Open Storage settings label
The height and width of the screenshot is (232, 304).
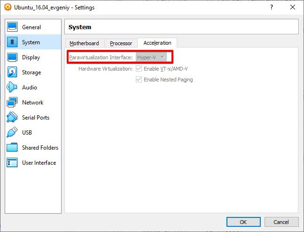coord(31,72)
